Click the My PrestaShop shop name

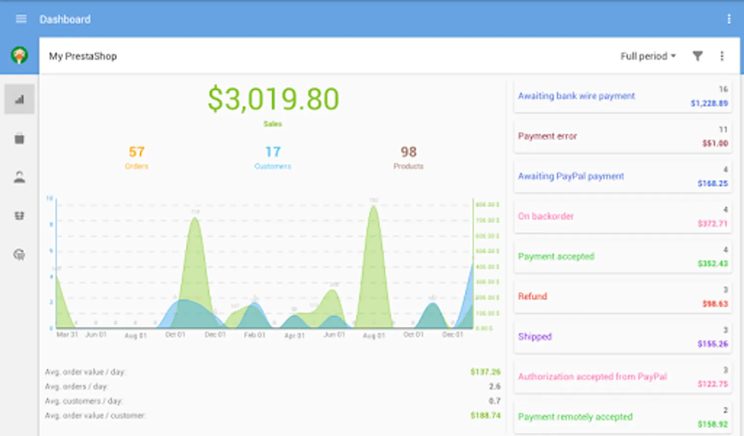(83, 56)
